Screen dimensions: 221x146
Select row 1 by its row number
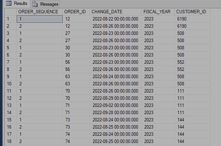tap(11, 19)
